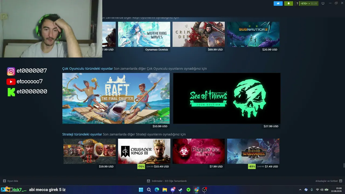Click the 'Oynaması Ücretsiz' label under Wuthering Waves

click(x=157, y=50)
